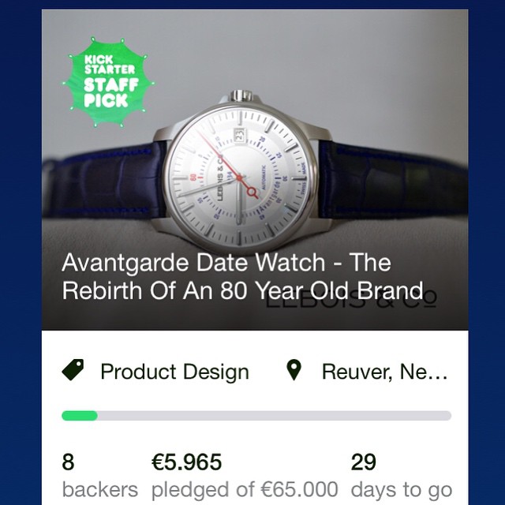Tap the watch crown on the case
This screenshot has width=505, height=505.
click(x=241, y=95)
